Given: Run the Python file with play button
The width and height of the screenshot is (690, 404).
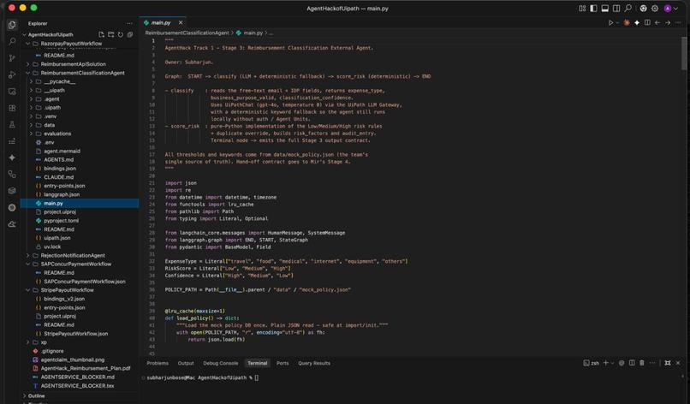Looking at the screenshot, I should pos(610,22).
